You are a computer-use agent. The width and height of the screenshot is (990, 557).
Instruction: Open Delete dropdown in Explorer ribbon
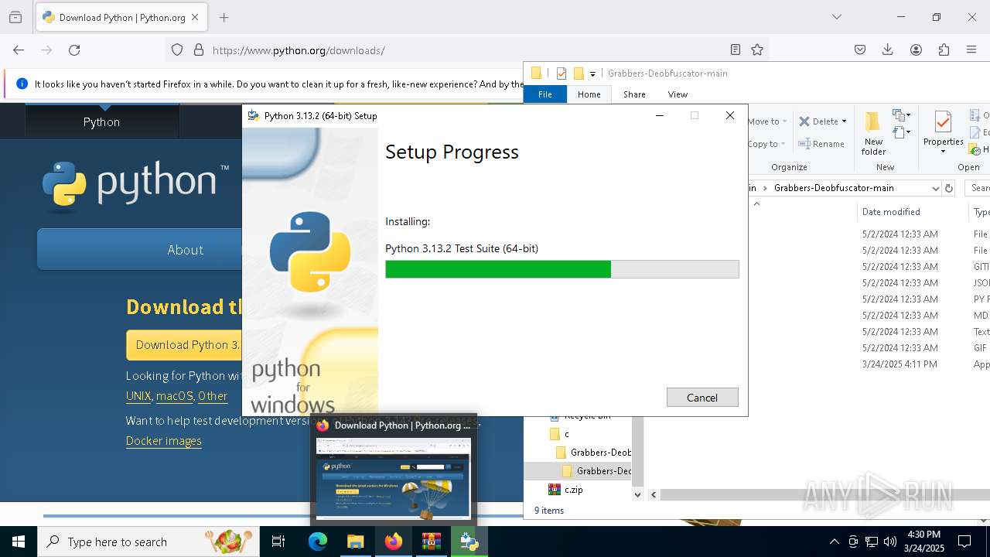point(844,121)
